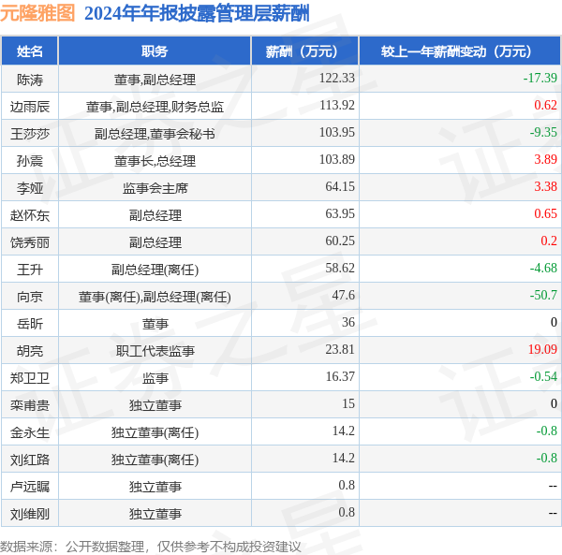Image resolution: width=562 pixels, height=555 pixels.
Task: Click the salary value 23.81
Action: click(x=340, y=350)
